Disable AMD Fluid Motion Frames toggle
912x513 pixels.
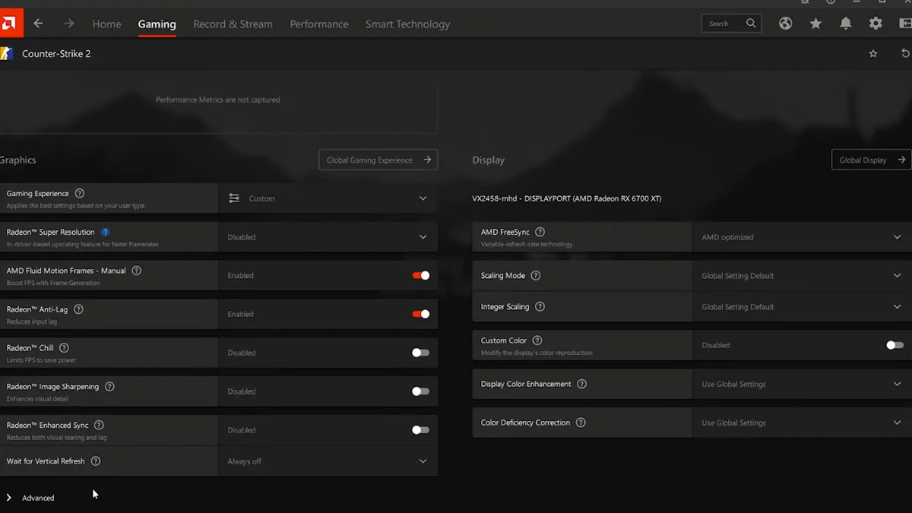click(x=420, y=276)
